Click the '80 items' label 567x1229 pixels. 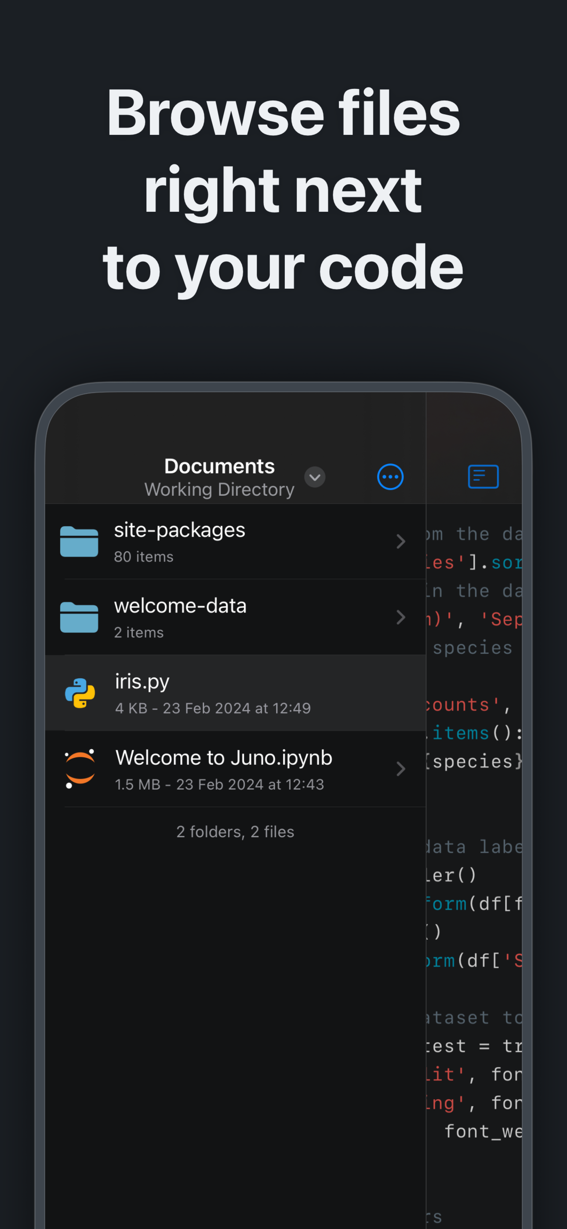(144, 557)
